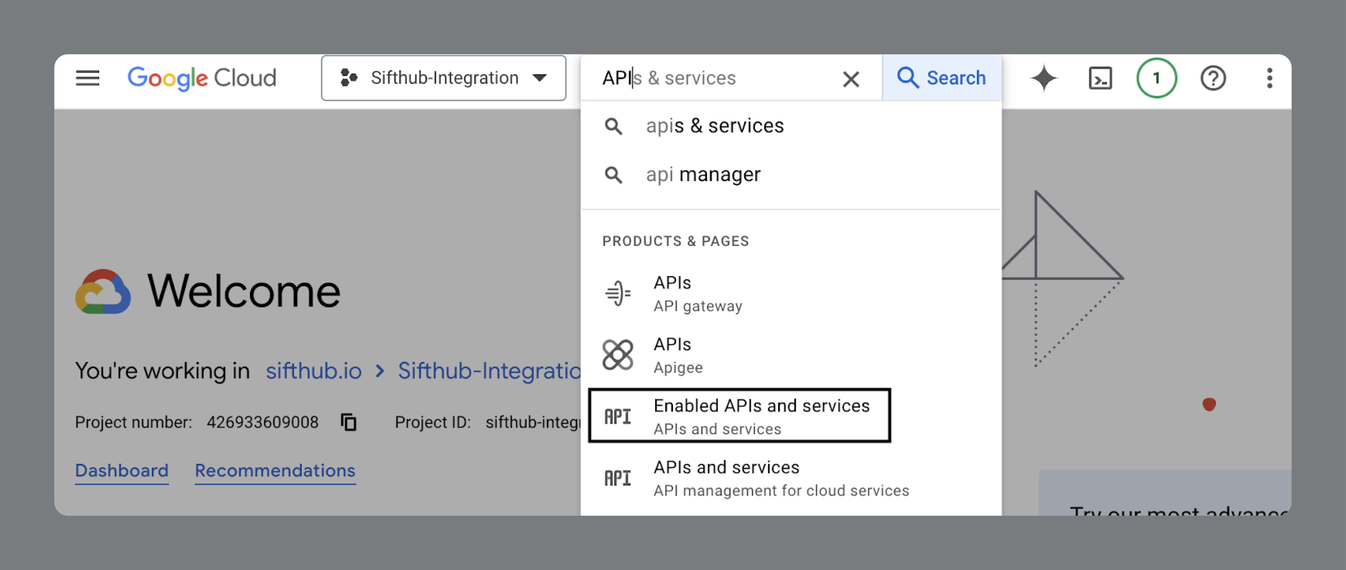1346x570 pixels.
Task: Open the help question mark icon
Action: [x=1212, y=78]
